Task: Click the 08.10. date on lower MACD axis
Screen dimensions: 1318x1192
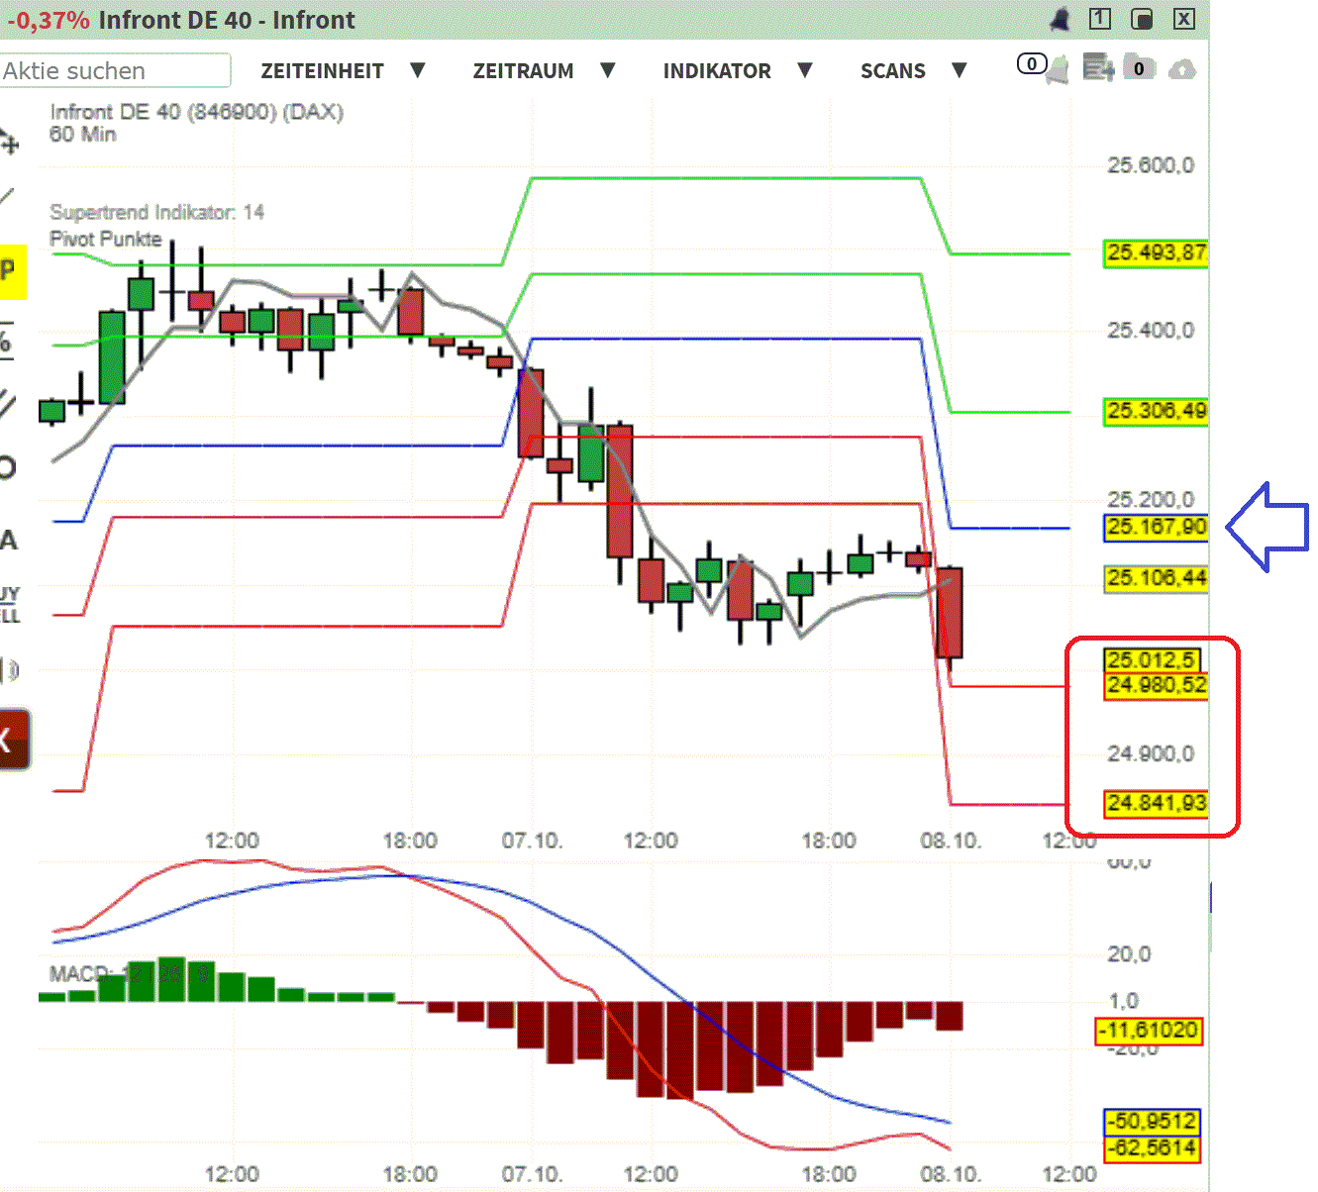Action: coord(951,1175)
